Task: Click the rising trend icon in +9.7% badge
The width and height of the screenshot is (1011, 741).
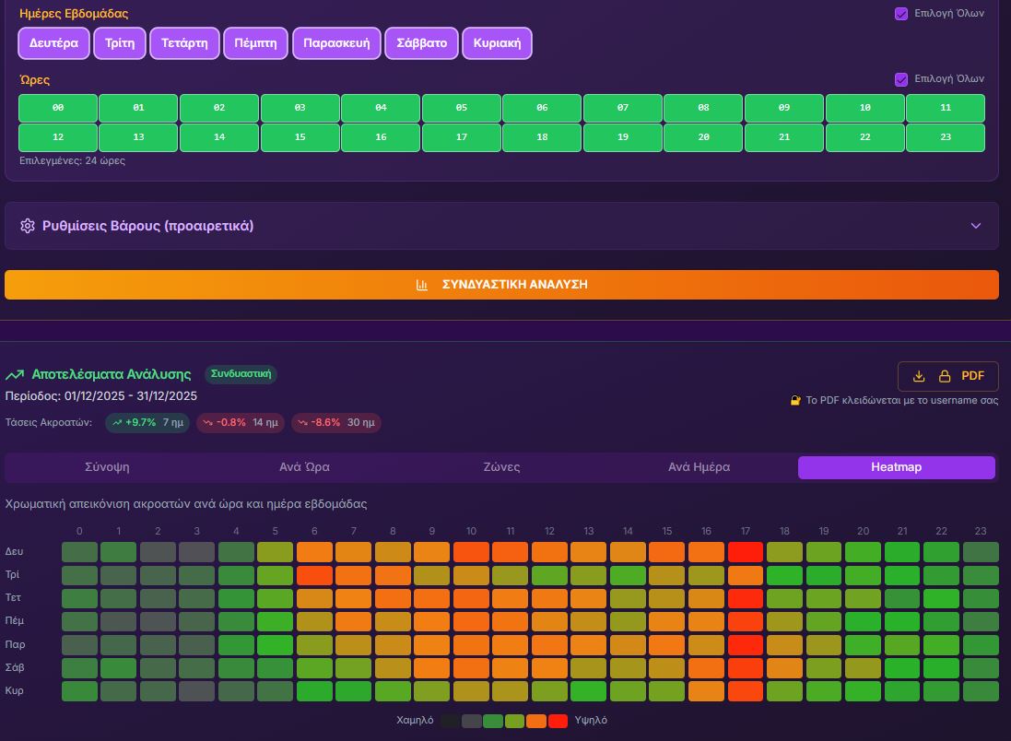Action: pos(117,423)
